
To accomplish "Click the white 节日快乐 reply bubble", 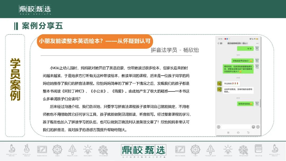I will (x=231, y=83).
